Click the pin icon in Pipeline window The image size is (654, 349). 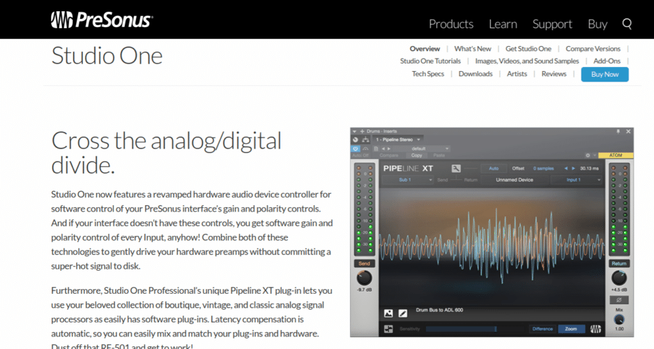[618, 131]
